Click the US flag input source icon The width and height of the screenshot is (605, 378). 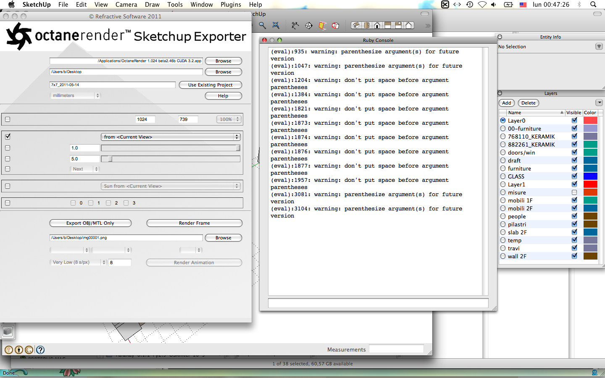pos(523,5)
